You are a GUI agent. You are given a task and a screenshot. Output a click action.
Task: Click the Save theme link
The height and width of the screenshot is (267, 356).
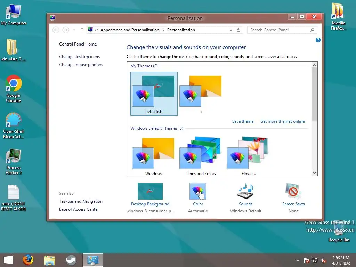tap(243, 121)
